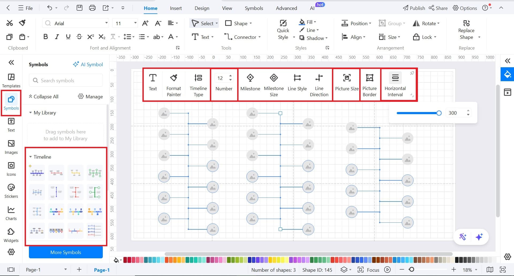Click the pin icon on floating toolbar
The image size is (514, 276).
(x=412, y=73)
